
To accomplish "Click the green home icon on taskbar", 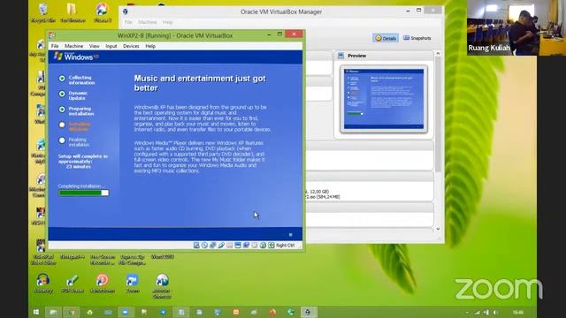I will [x=90, y=312].
